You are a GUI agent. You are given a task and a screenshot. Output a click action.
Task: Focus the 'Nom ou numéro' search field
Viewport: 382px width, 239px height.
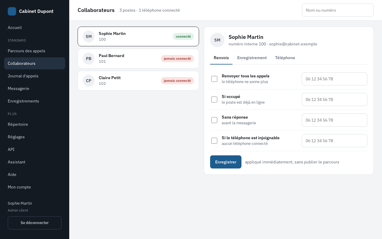pyautogui.click(x=338, y=10)
